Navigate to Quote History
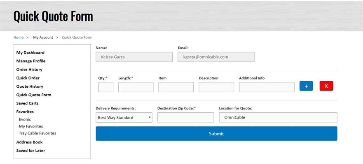This screenshot has width=363, height=164. pyautogui.click(x=30, y=87)
